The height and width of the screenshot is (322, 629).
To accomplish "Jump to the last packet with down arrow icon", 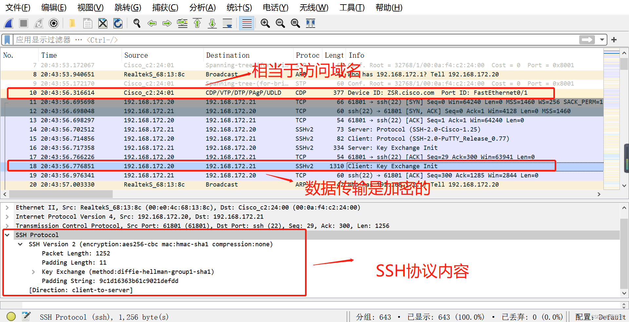I will pos(212,23).
